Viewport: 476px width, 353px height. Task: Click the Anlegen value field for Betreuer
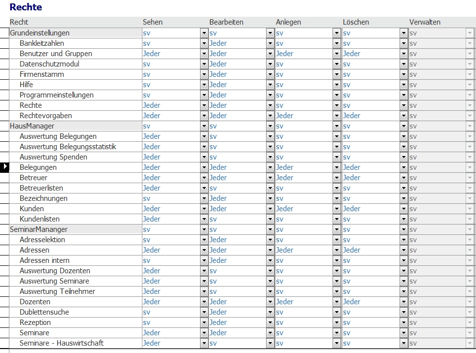303,178
